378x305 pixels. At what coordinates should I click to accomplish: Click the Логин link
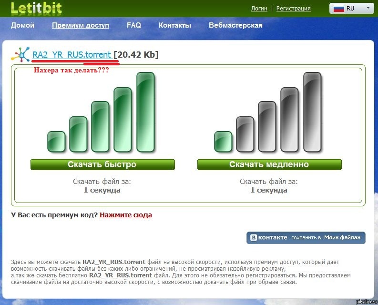click(x=259, y=8)
